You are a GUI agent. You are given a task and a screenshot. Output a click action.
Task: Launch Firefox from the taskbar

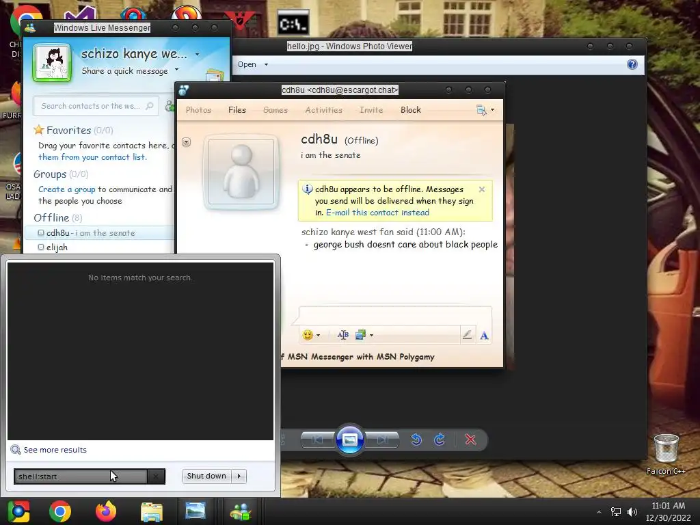pyautogui.click(x=106, y=511)
